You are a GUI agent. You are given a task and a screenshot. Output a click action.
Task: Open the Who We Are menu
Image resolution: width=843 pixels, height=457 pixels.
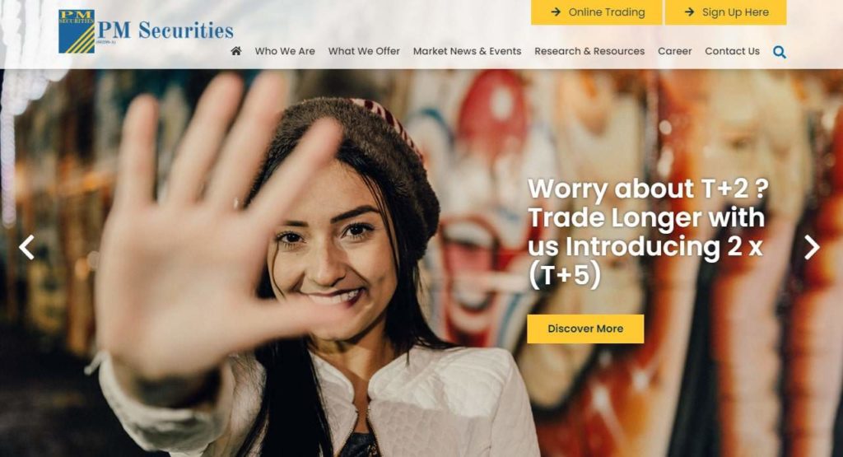click(x=285, y=51)
